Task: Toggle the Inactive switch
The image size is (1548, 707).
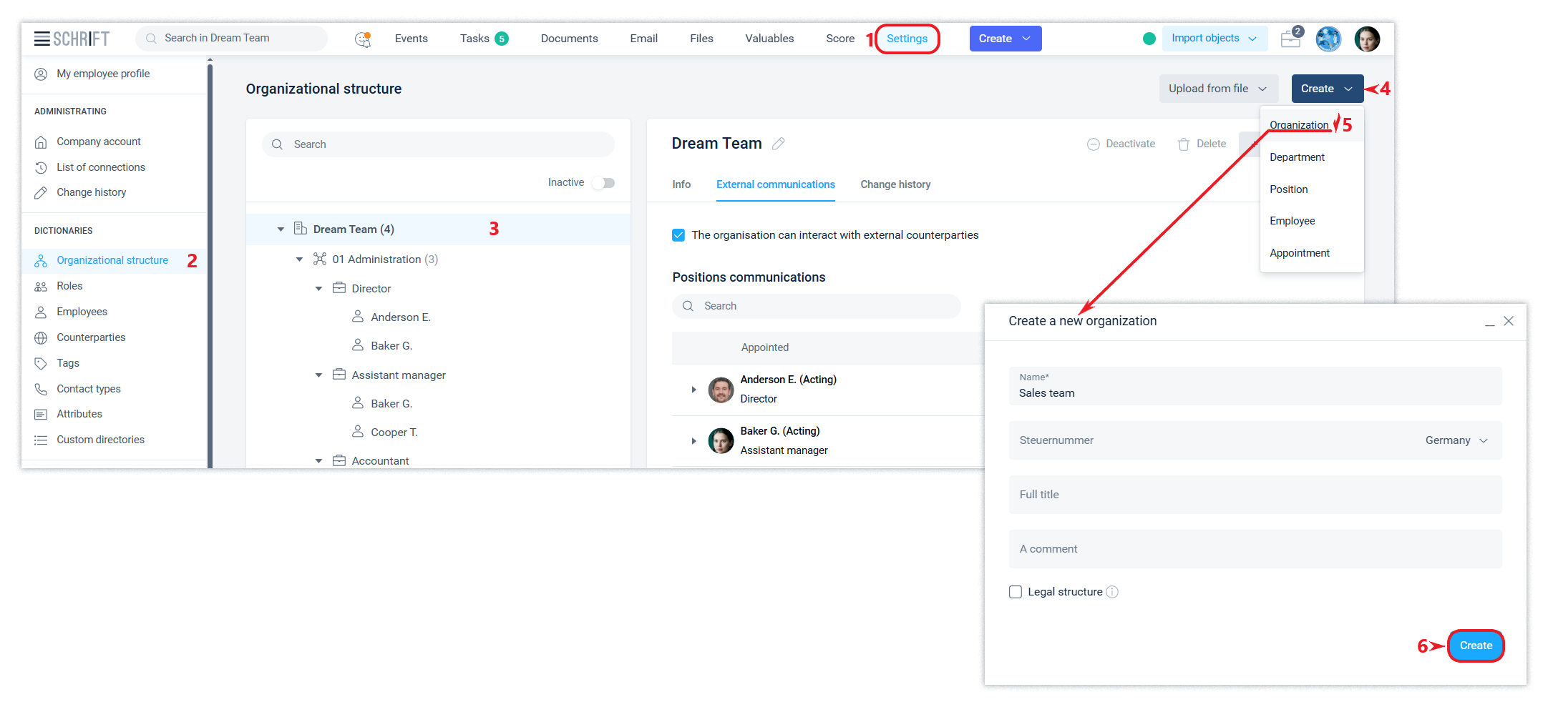Action: (x=603, y=183)
